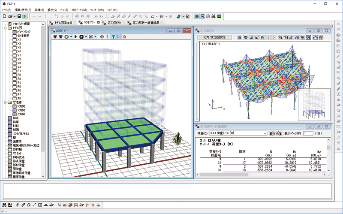Click the previous arrow in stress diagram toolbar
Viewport: 343px width, 214px height.
pos(268,37)
